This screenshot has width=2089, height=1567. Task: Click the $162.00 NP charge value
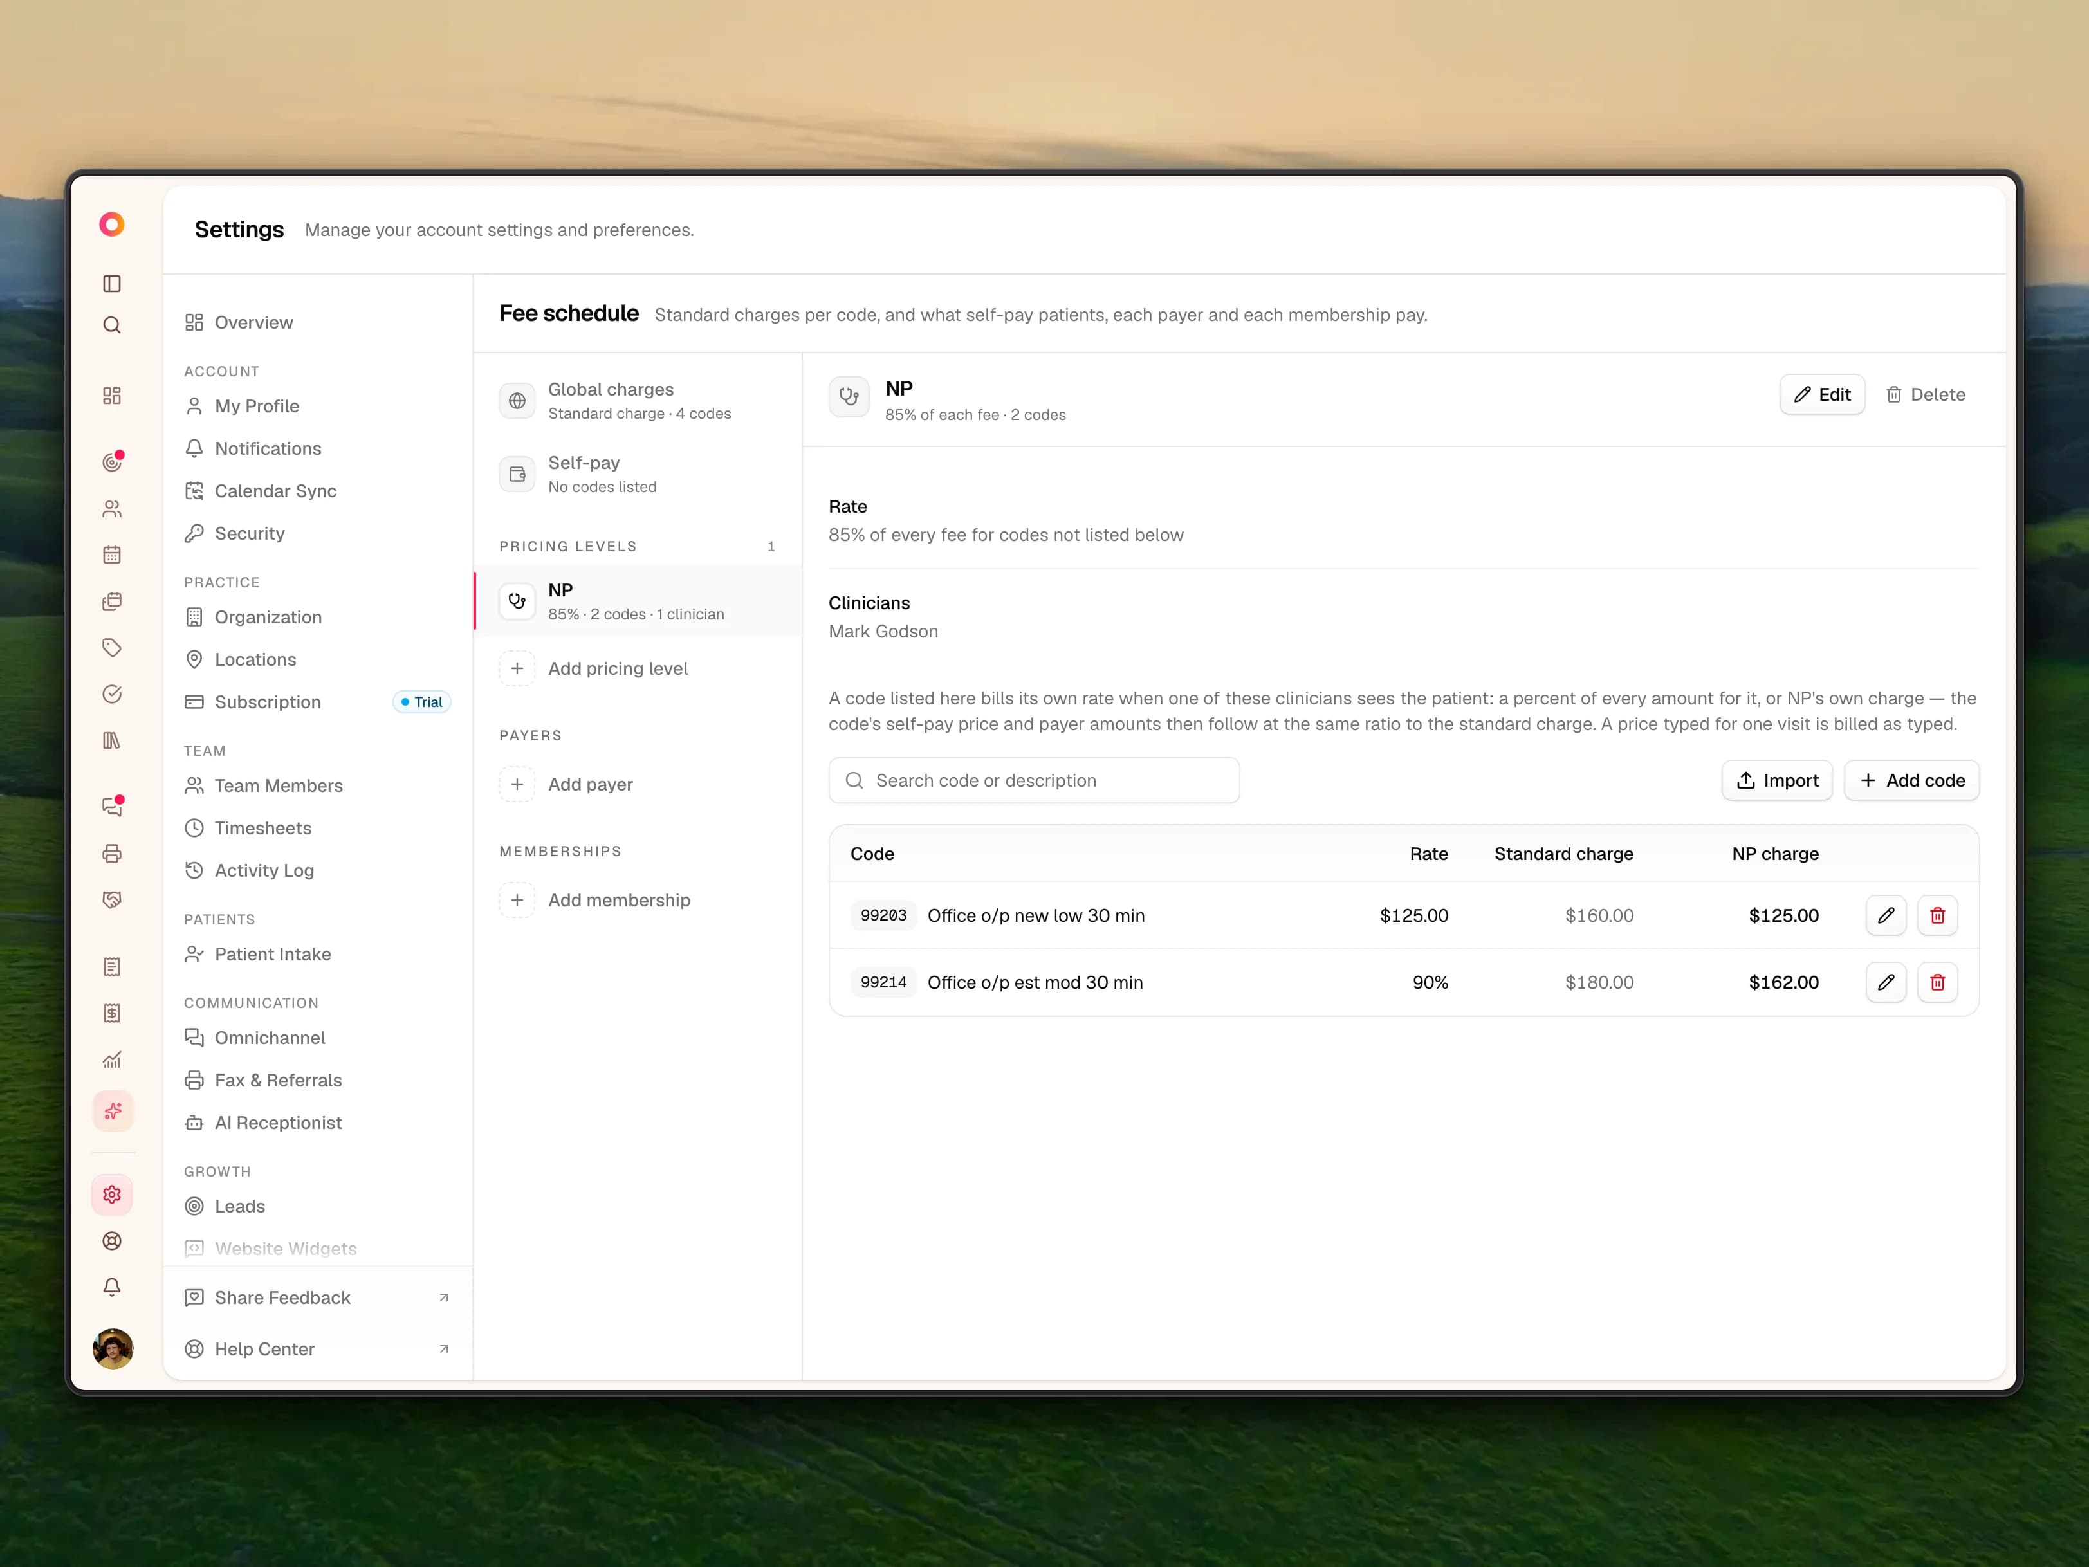pyautogui.click(x=1783, y=983)
